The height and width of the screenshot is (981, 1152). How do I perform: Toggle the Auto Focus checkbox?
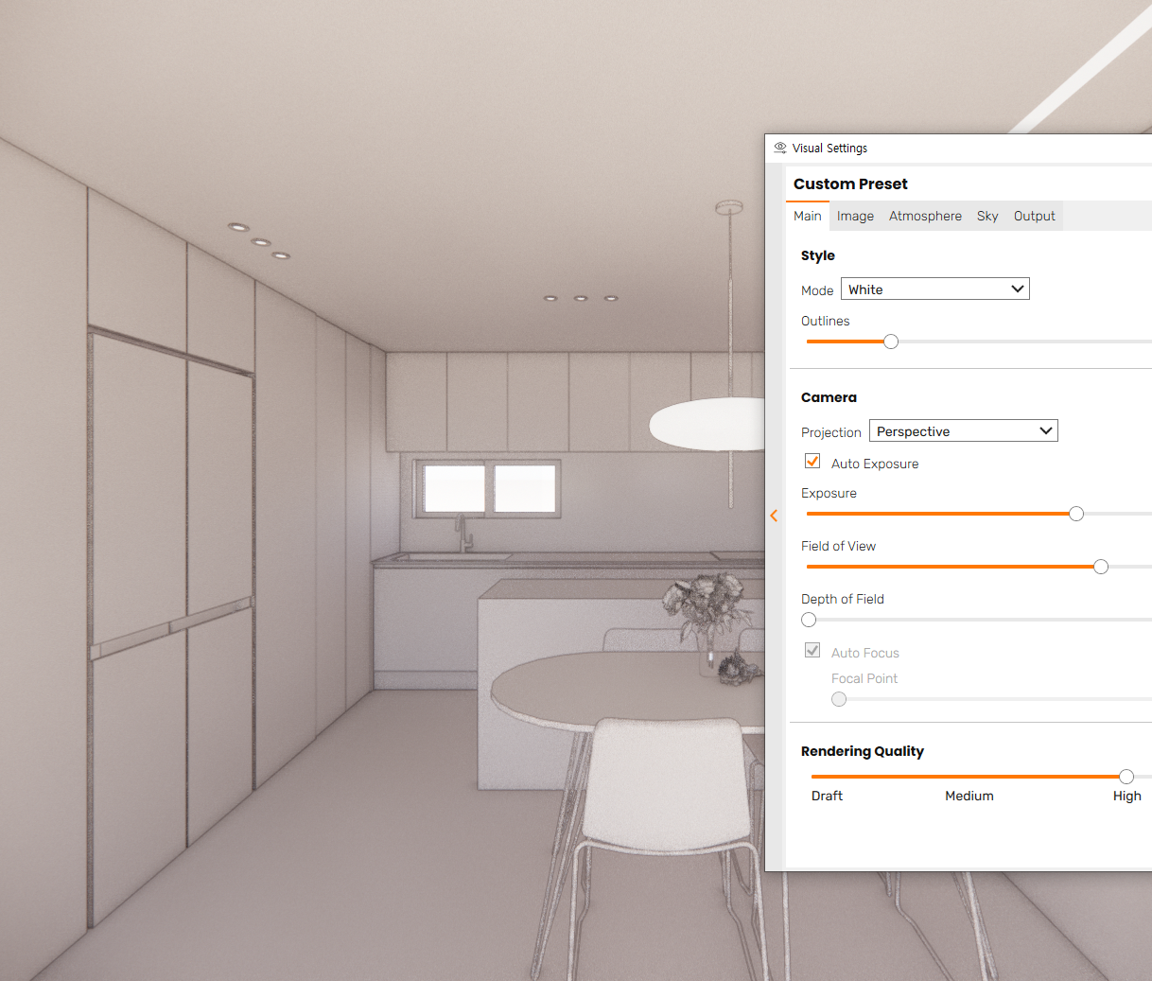tap(812, 650)
